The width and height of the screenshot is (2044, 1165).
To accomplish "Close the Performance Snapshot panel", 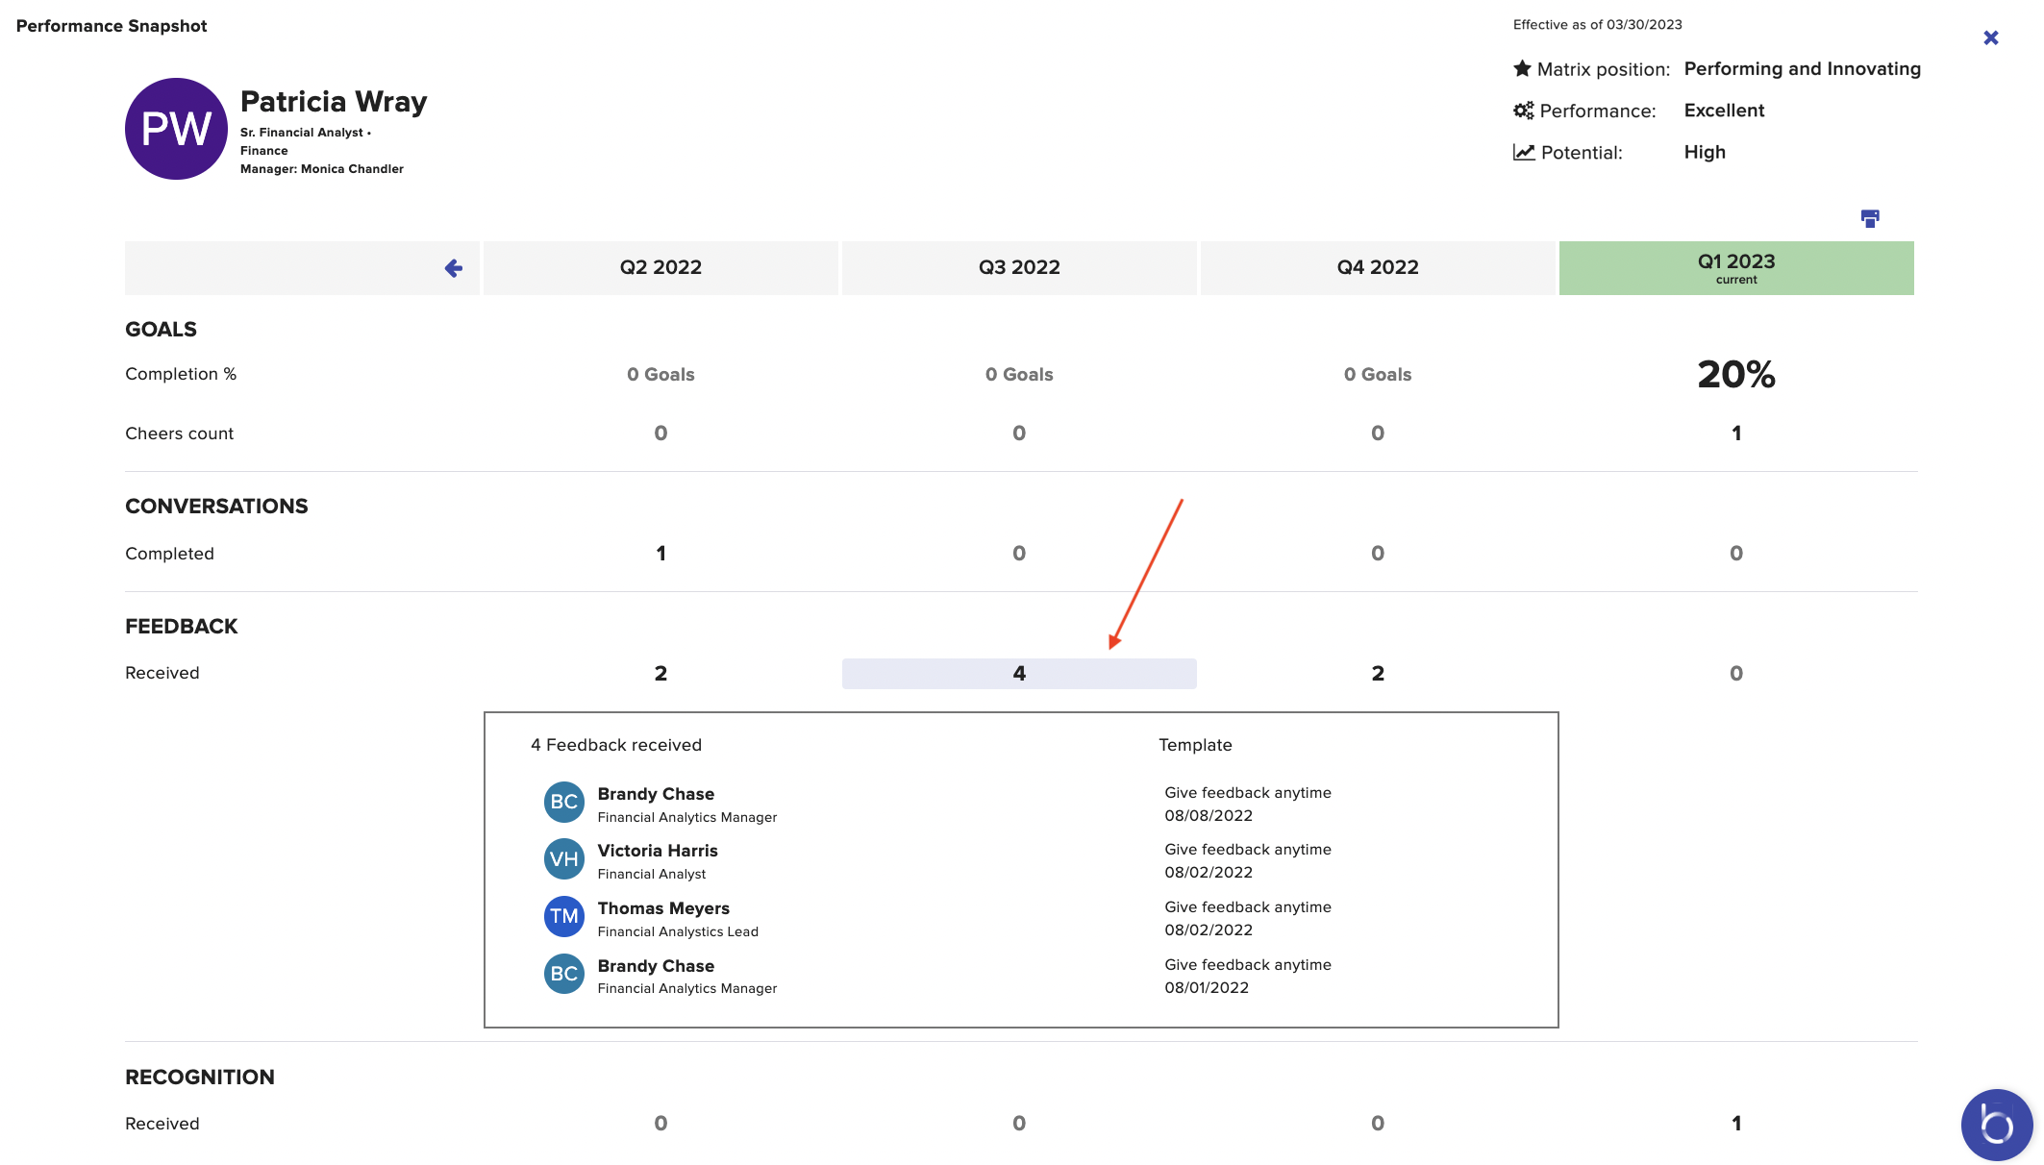I will coord(1990,37).
